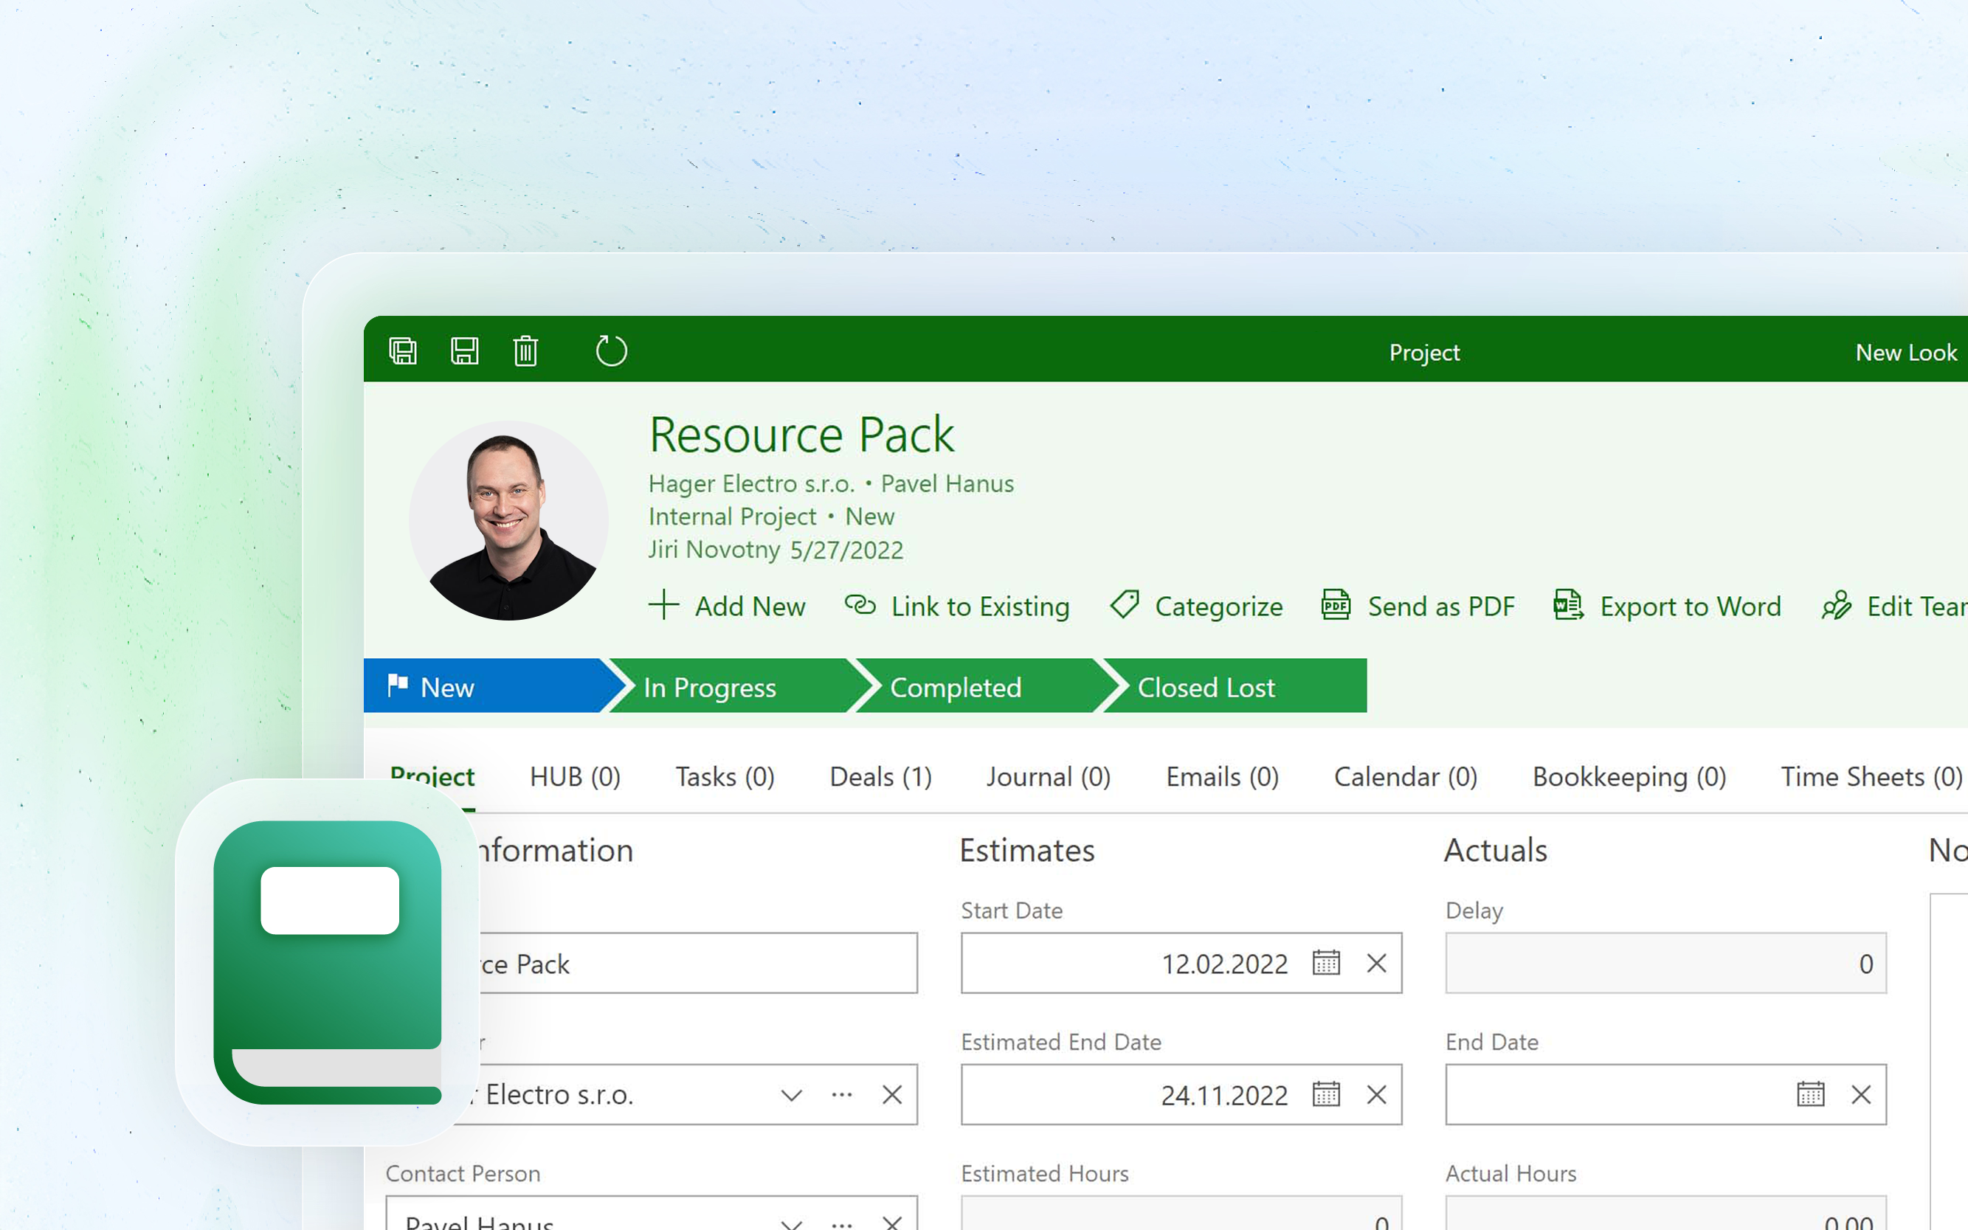This screenshot has height=1230, width=1968.
Task: Switch to the HUB (0) tab
Action: tap(575, 777)
